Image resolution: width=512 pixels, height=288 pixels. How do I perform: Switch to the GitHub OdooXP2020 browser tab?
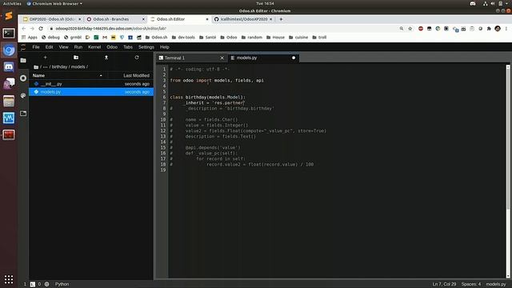tap(243, 19)
